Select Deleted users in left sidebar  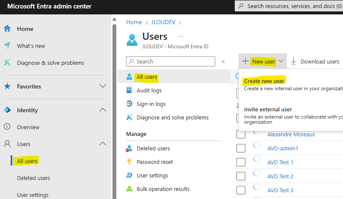34,178
